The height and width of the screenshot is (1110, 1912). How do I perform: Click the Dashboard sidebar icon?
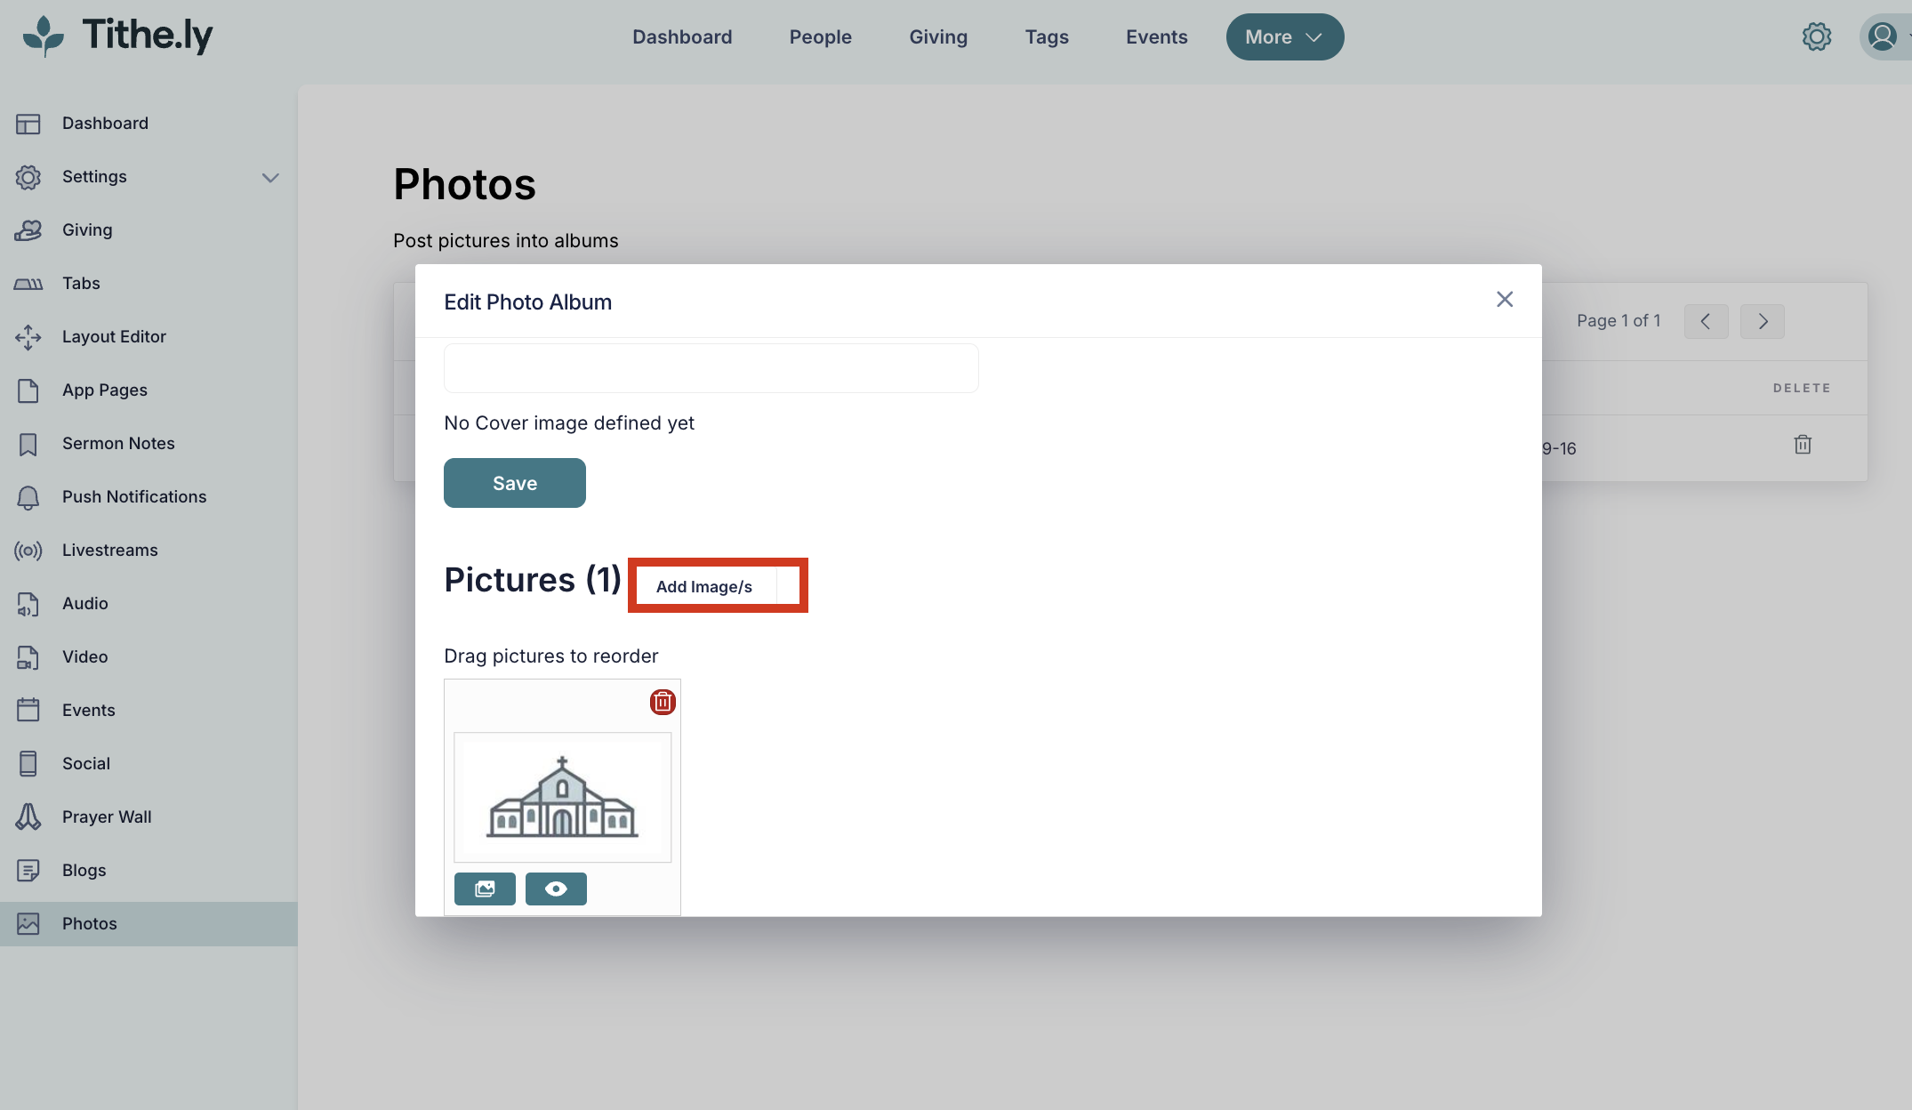[x=28, y=124]
